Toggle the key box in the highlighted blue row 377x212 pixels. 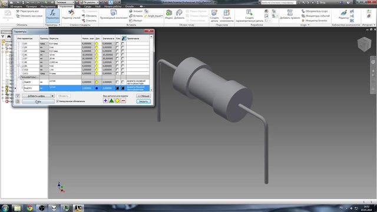click(x=117, y=88)
